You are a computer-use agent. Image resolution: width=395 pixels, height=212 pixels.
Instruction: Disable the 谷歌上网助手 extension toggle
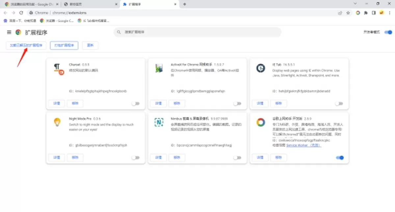[x=340, y=157]
